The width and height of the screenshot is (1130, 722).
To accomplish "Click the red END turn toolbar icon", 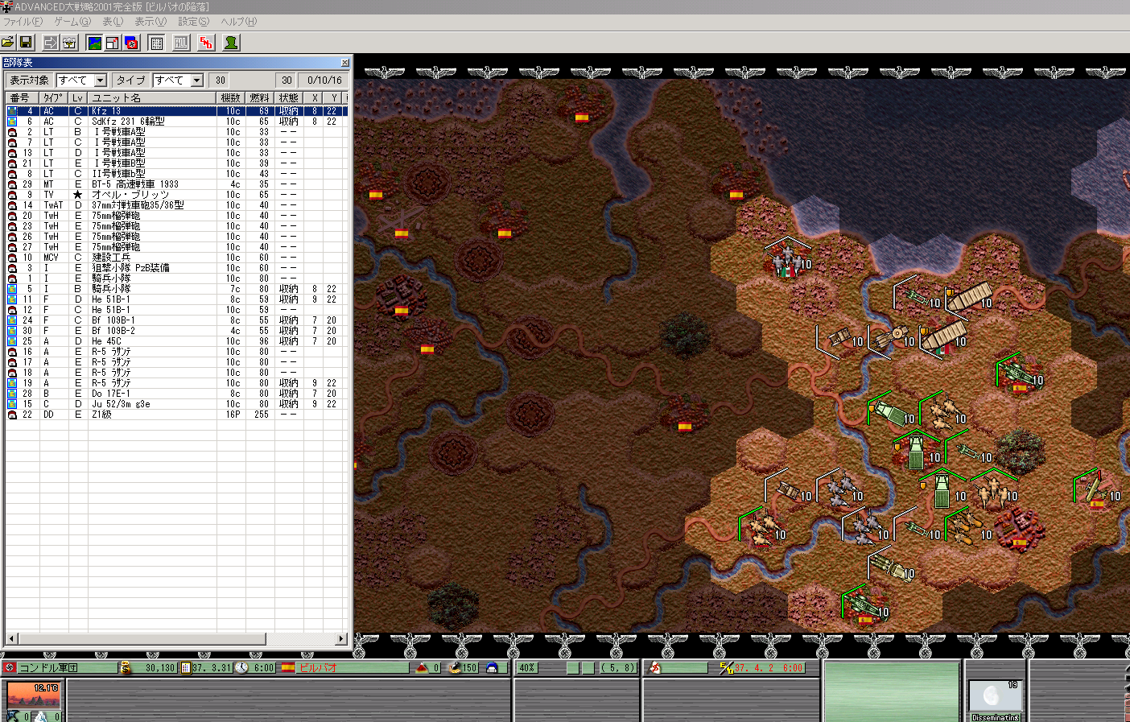I will click(207, 42).
